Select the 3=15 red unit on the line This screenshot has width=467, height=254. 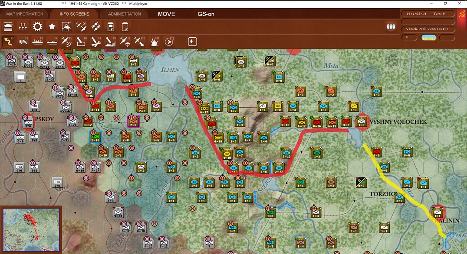pyautogui.click(x=285, y=122)
